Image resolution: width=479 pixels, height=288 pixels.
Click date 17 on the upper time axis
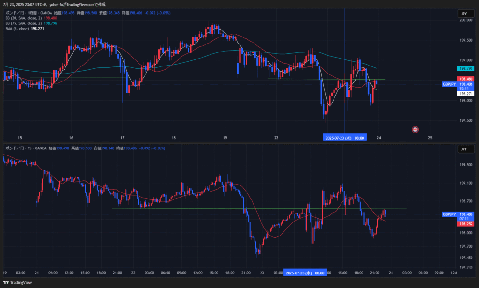122,138
